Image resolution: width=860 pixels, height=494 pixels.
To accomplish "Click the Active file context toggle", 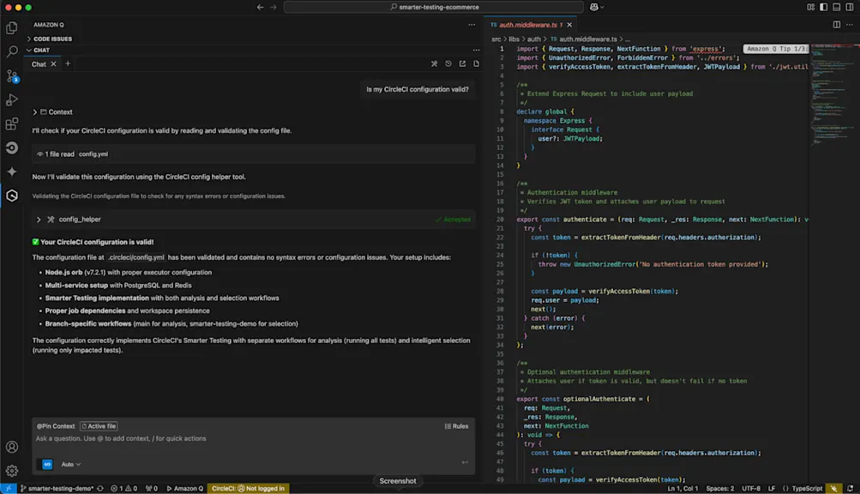I will pos(99,426).
